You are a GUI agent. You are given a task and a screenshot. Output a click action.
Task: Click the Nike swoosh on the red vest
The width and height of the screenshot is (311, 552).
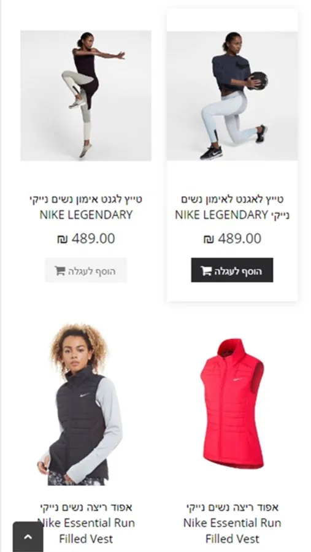click(x=238, y=379)
